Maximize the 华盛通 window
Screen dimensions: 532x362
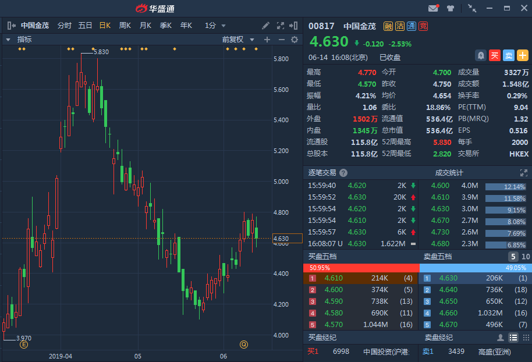(x=507, y=8)
